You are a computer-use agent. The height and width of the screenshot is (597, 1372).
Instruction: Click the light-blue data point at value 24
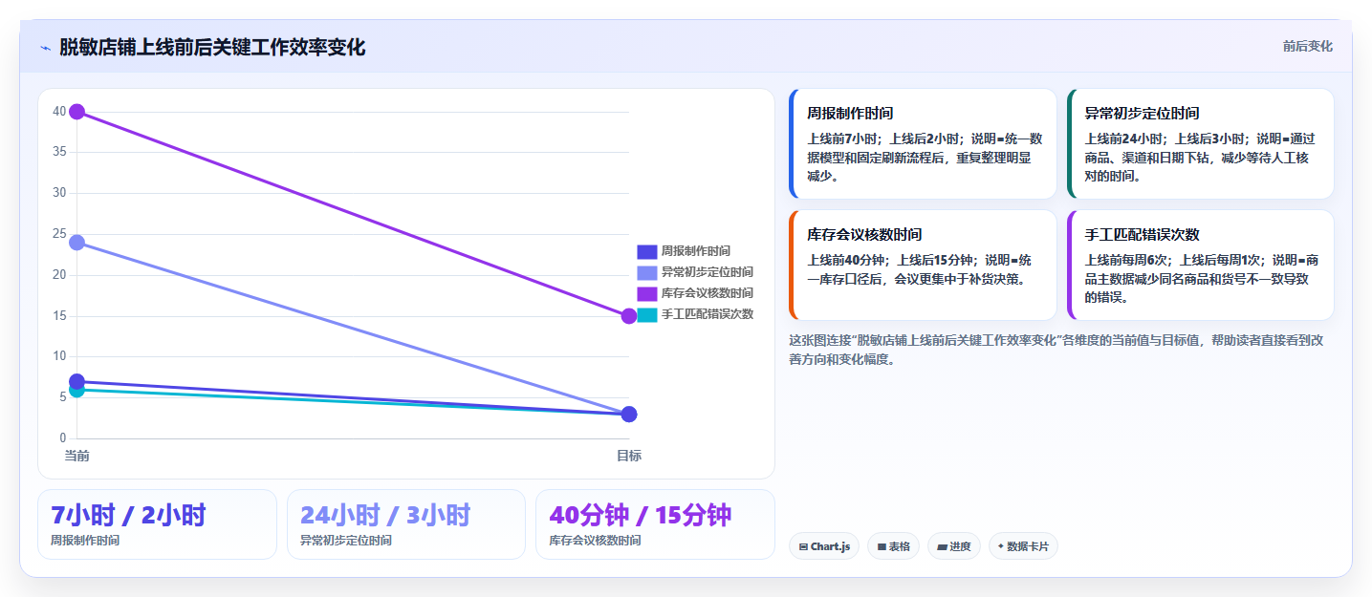click(77, 243)
